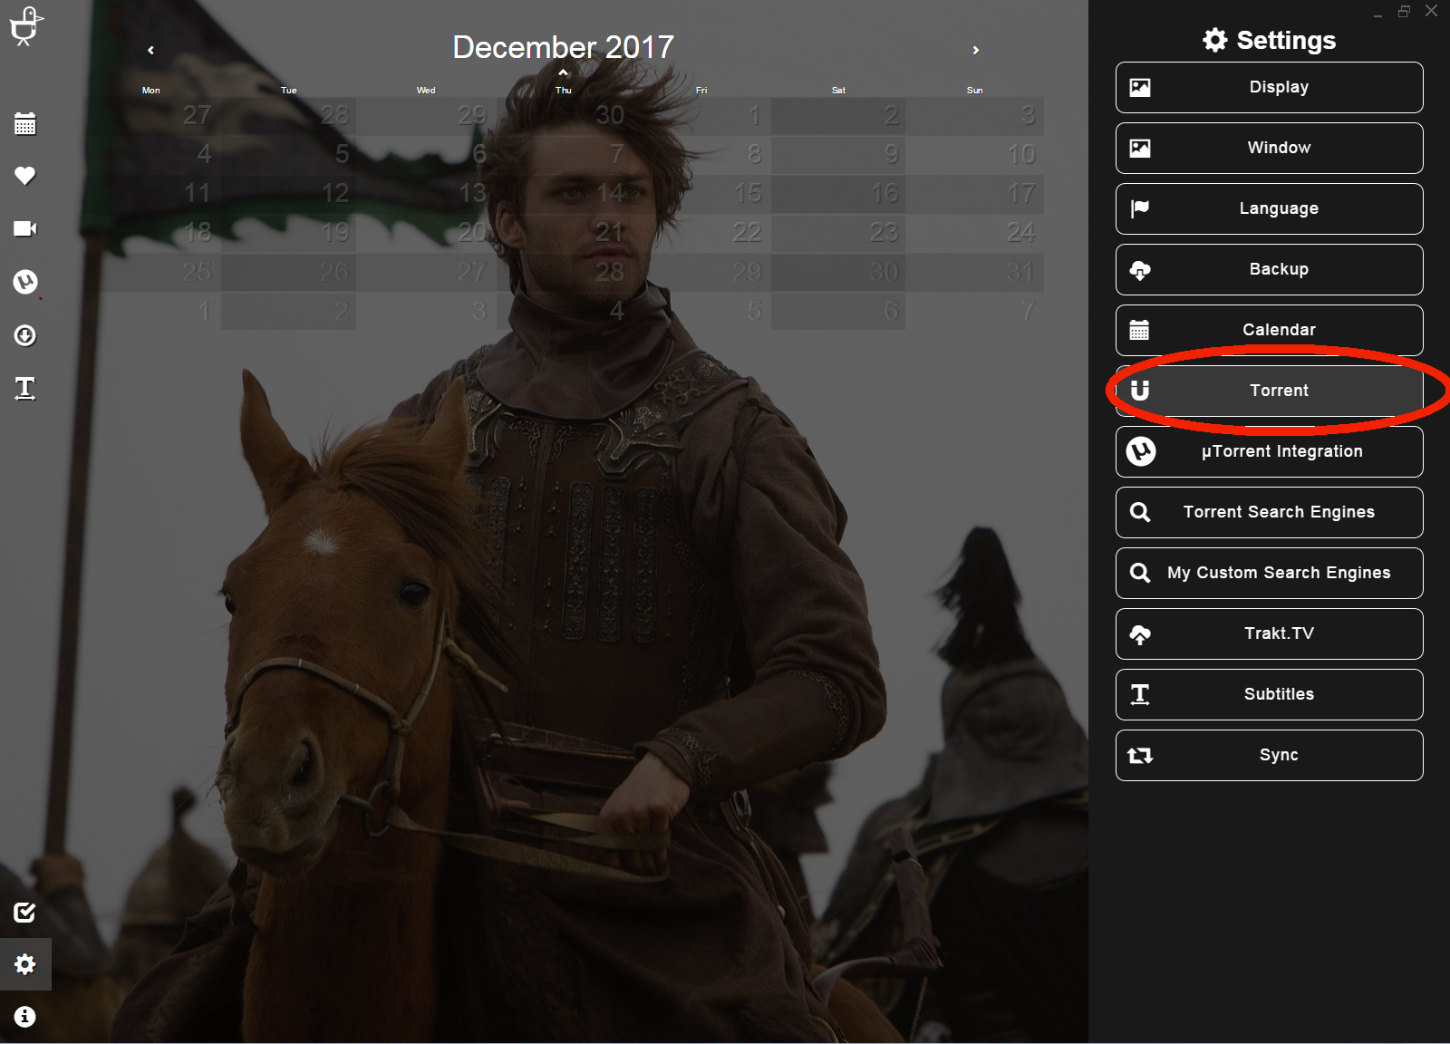The width and height of the screenshot is (1450, 1044).
Task: Open Torrent Search Engines settings
Action: click(x=1270, y=513)
